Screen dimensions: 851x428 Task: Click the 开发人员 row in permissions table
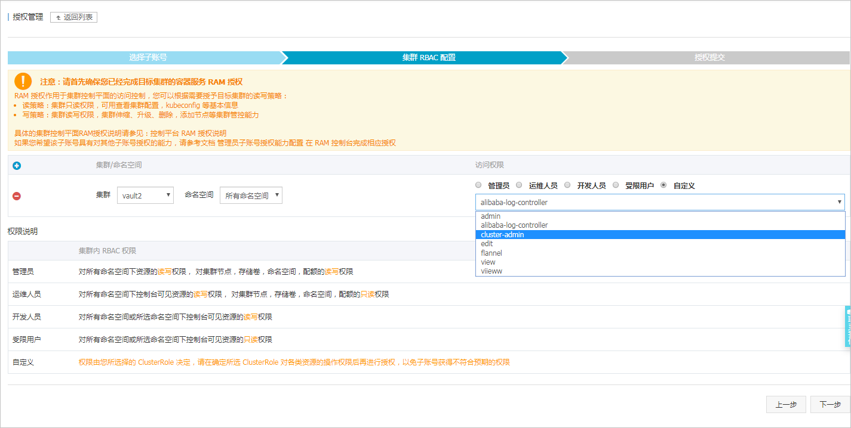coord(428,317)
